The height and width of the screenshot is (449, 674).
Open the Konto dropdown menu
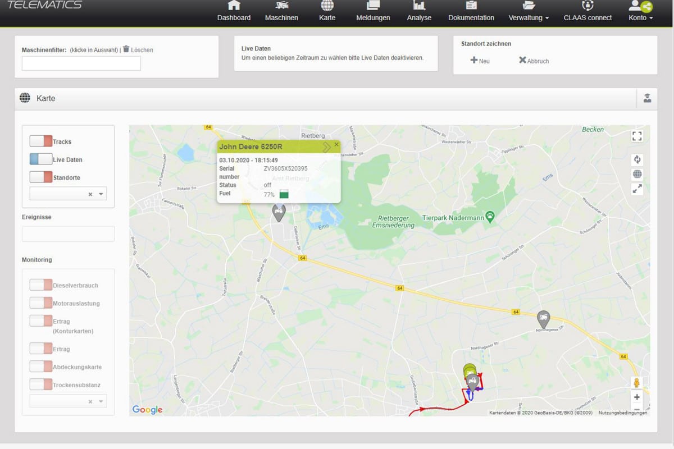click(641, 17)
